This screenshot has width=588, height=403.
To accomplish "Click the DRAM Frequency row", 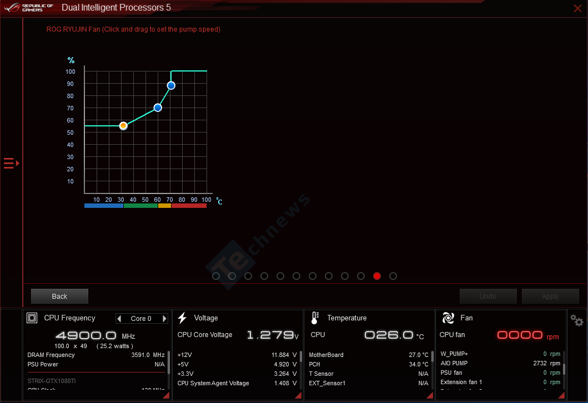I will click(x=96, y=355).
